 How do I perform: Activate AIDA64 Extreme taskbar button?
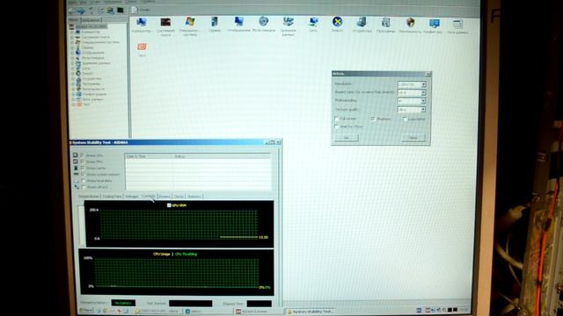[259, 312]
